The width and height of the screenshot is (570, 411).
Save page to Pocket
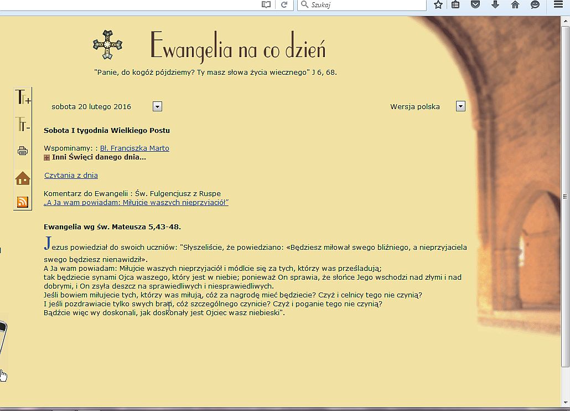(x=475, y=5)
